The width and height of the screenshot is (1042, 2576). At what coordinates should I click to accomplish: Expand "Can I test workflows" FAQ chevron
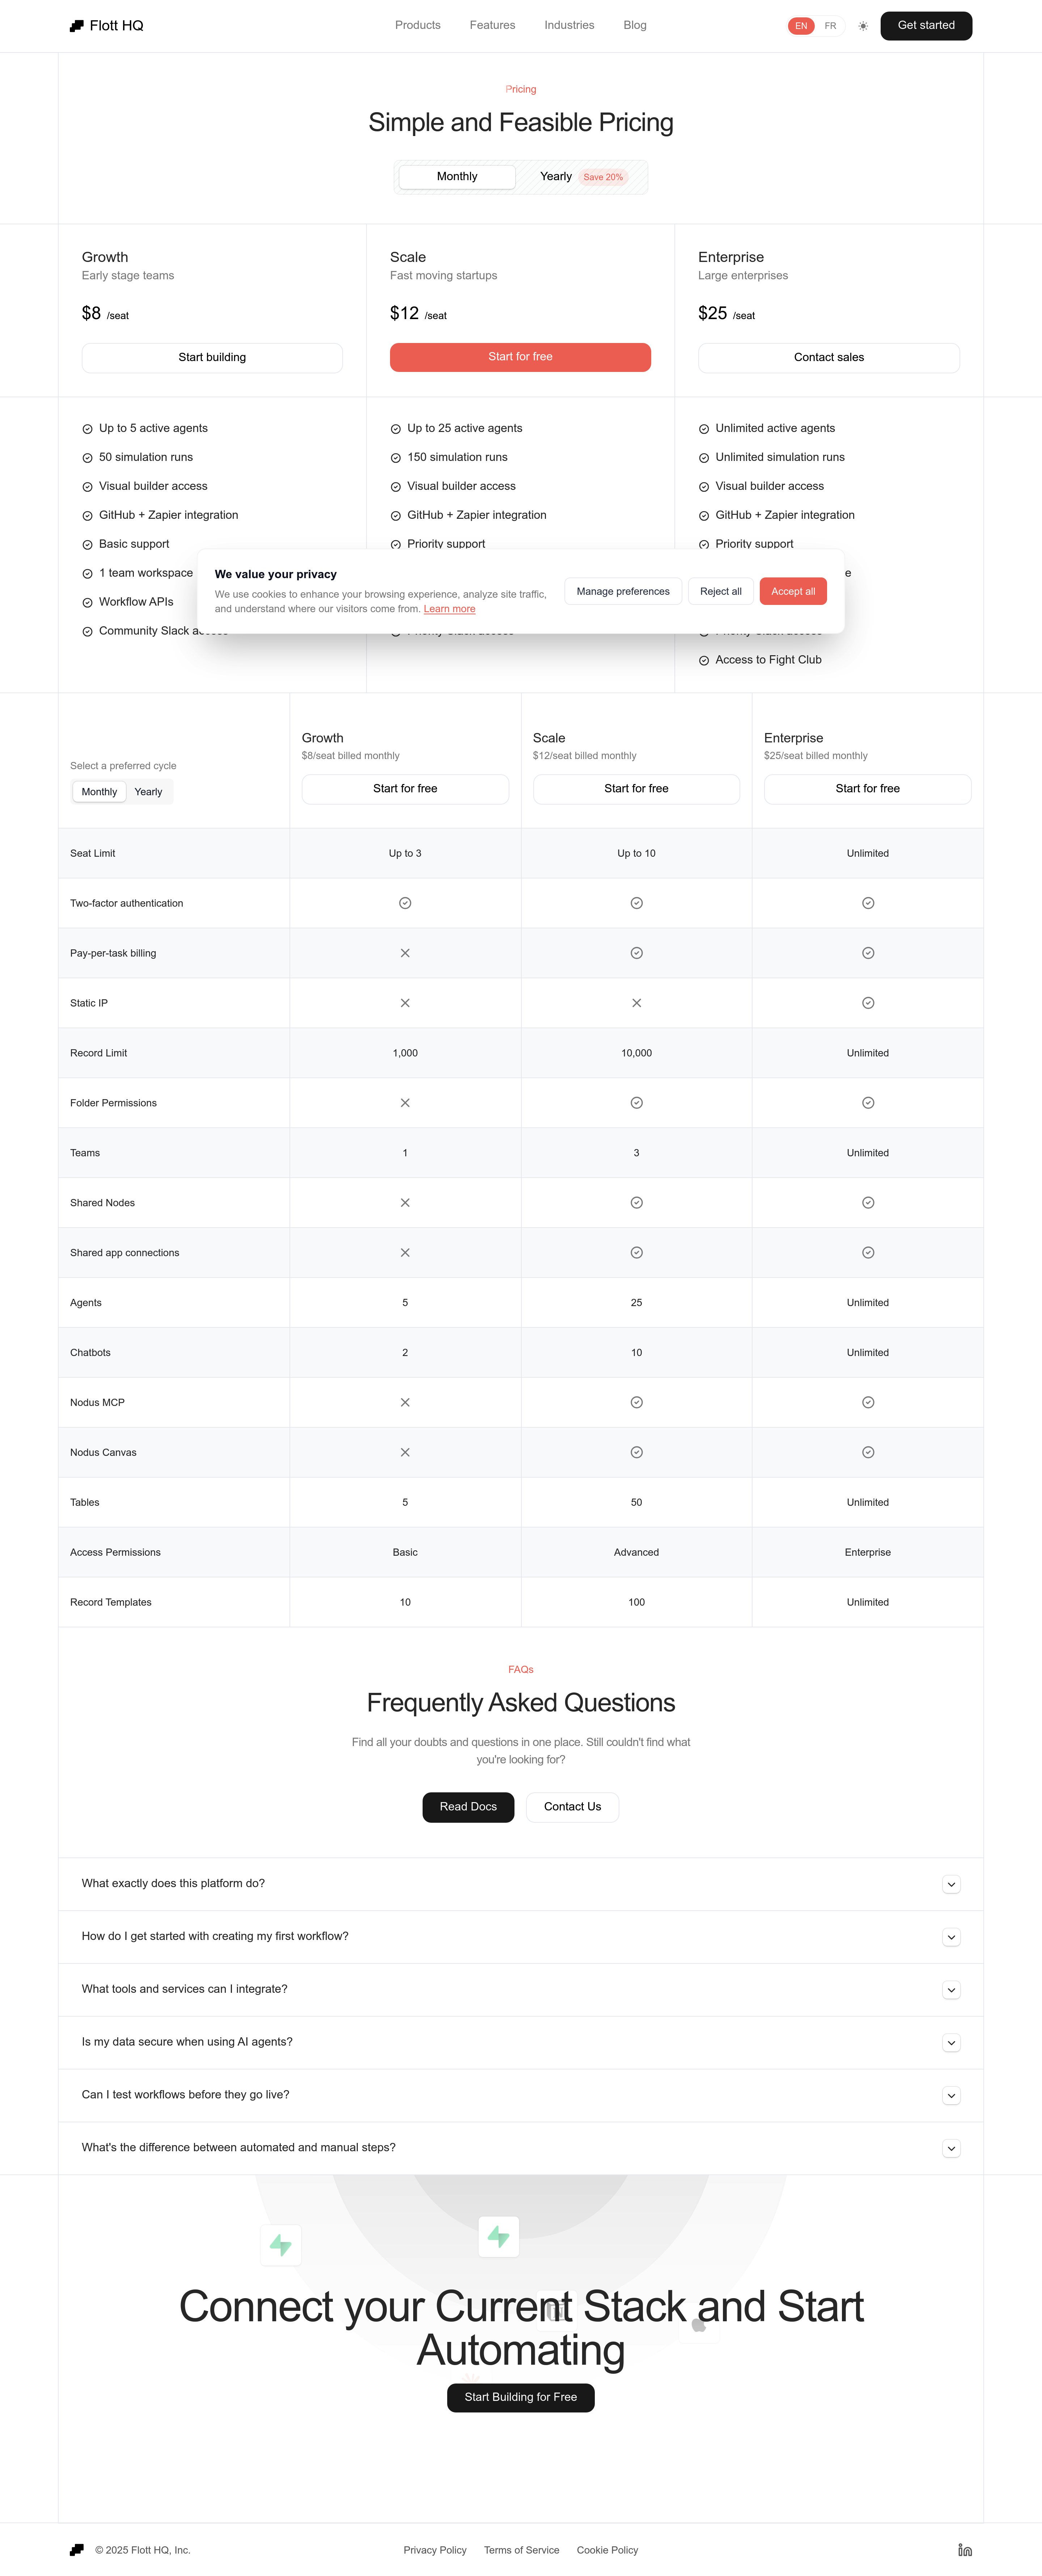[951, 2096]
